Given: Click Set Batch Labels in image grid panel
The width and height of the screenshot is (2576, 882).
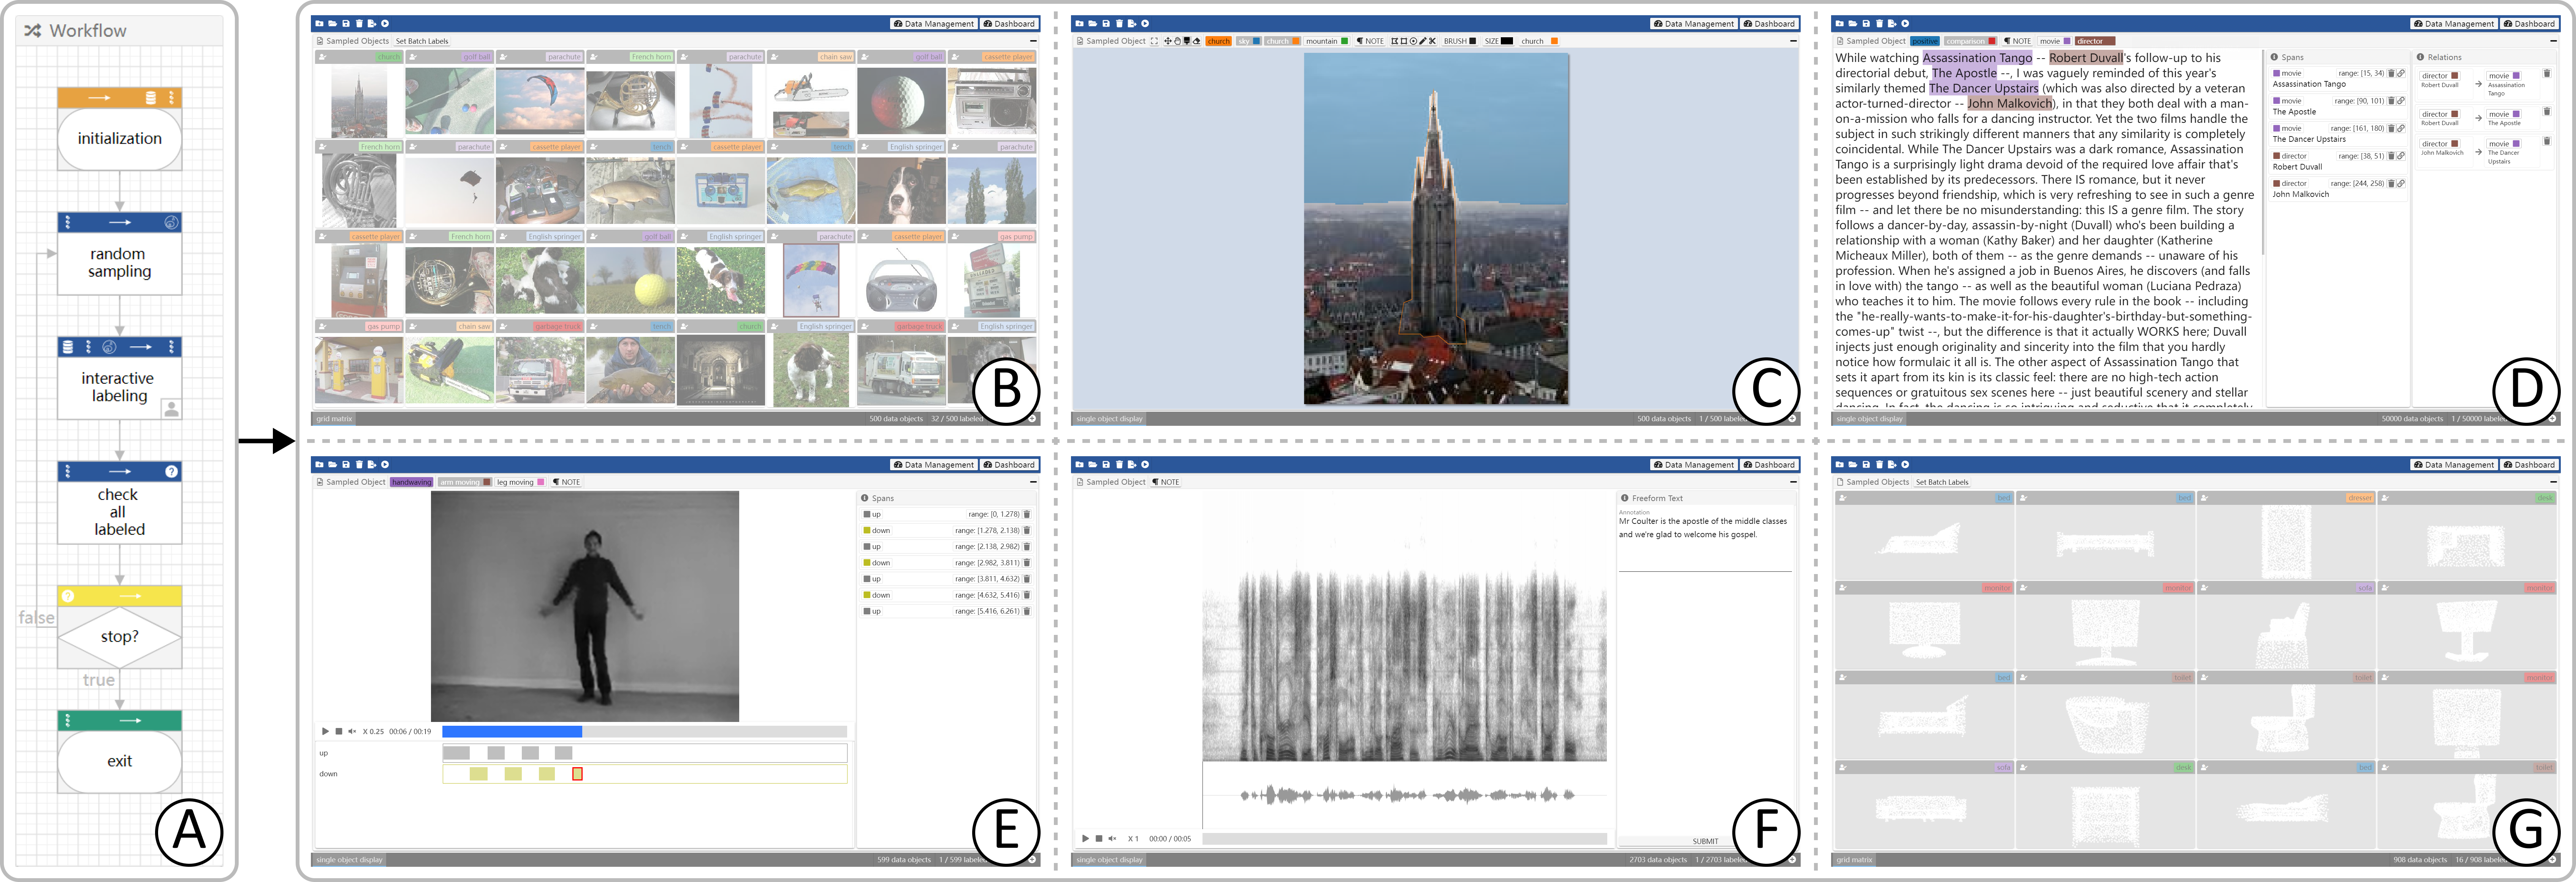Looking at the screenshot, I should (422, 41).
